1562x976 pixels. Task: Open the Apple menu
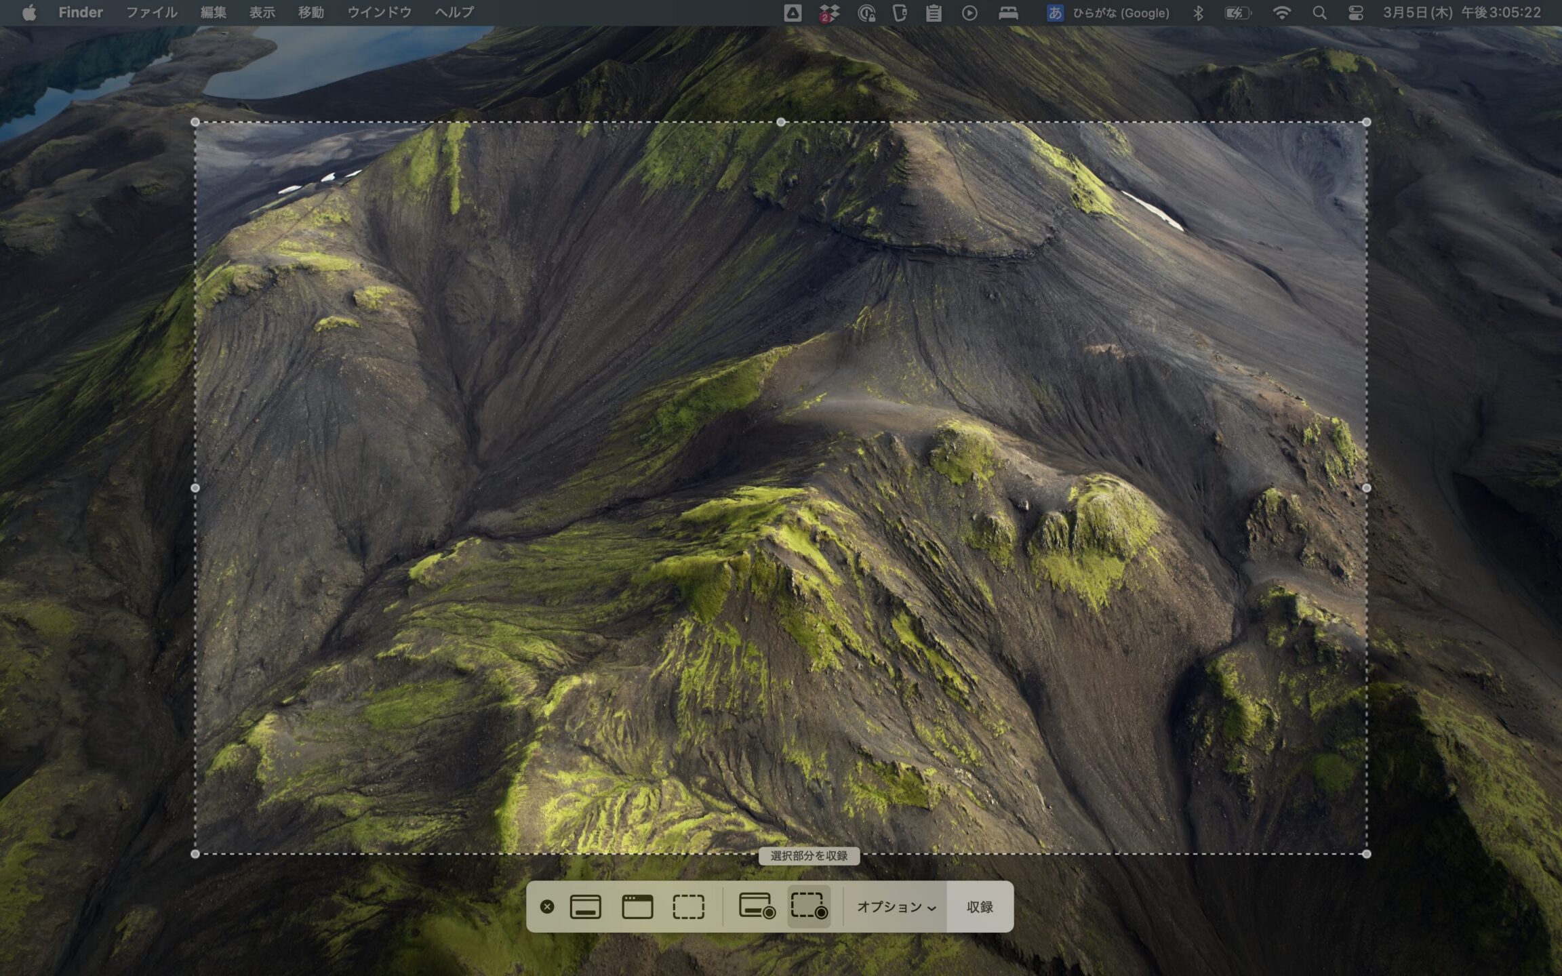pyautogui.click(x=28, y=13)
